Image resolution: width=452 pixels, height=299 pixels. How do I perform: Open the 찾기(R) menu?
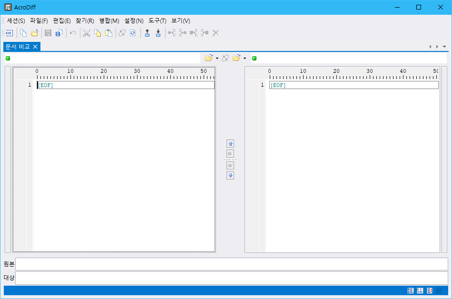pos(85,21)
